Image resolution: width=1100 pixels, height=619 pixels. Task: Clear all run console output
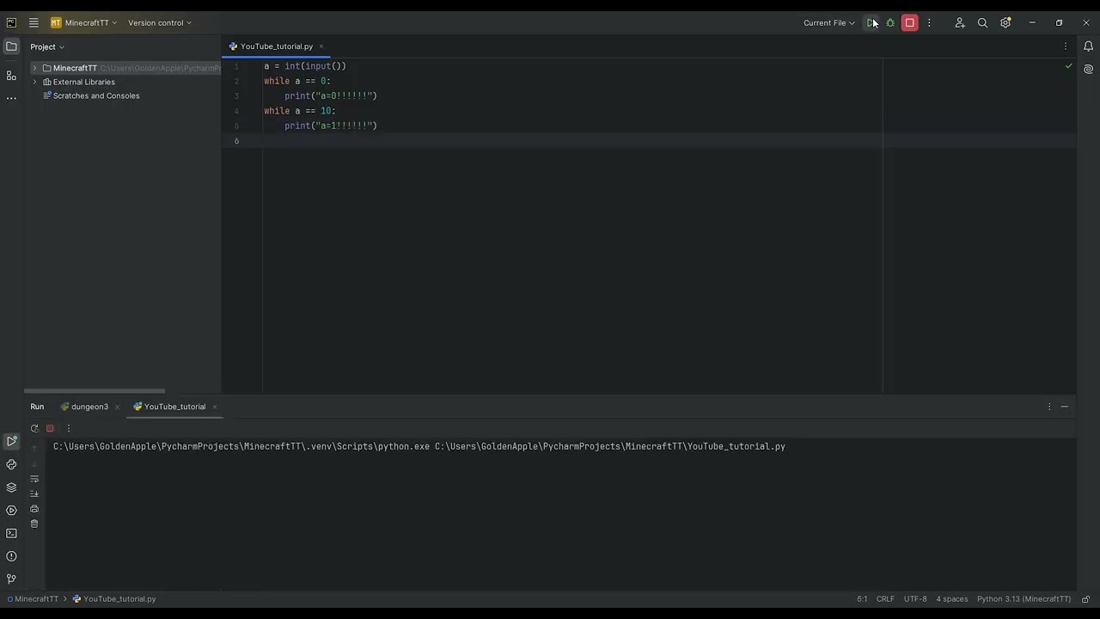pos(34,524)
